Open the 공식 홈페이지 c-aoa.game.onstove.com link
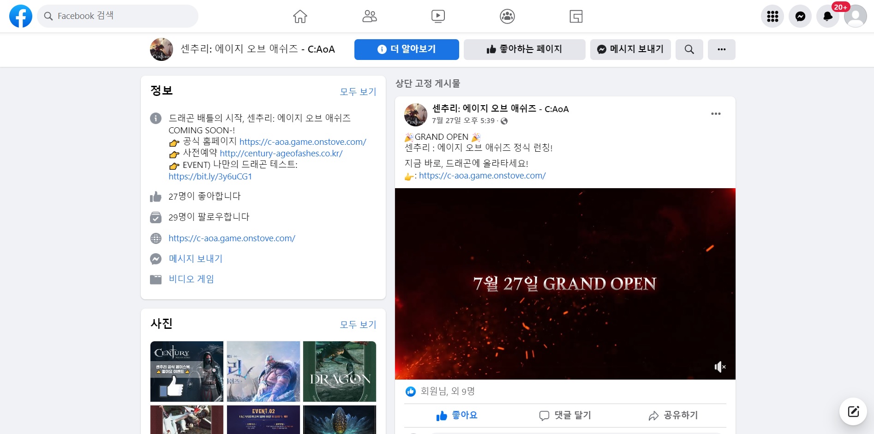The height and width of the screenshot is (434, 874). [303, 142]
